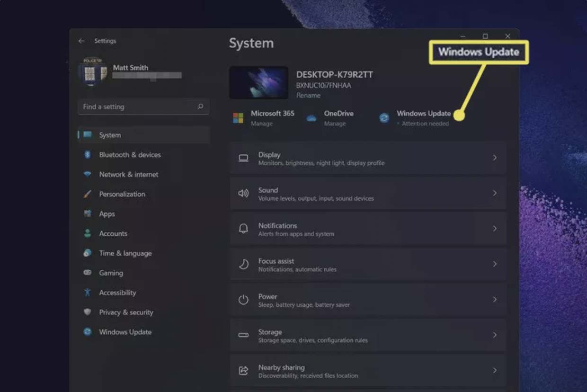
Task: Open Privacy & security settings
Action: click(x=125, y=312)
